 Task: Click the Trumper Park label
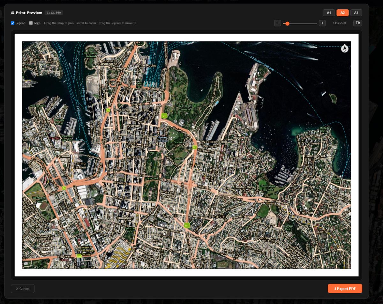(x=288, y=228)
